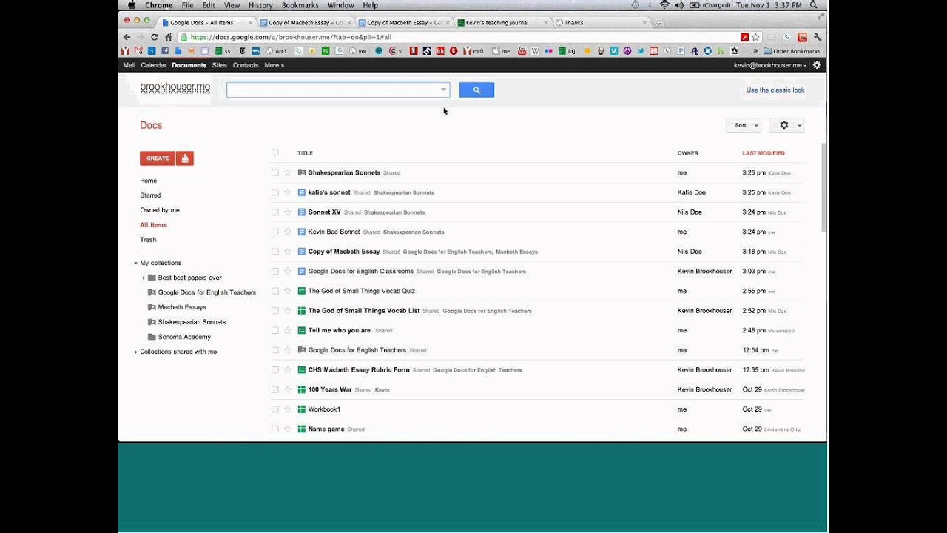Screen dimensions: 947x533
Task: Click Use the classic look link
Action: (x=775, y=90)
